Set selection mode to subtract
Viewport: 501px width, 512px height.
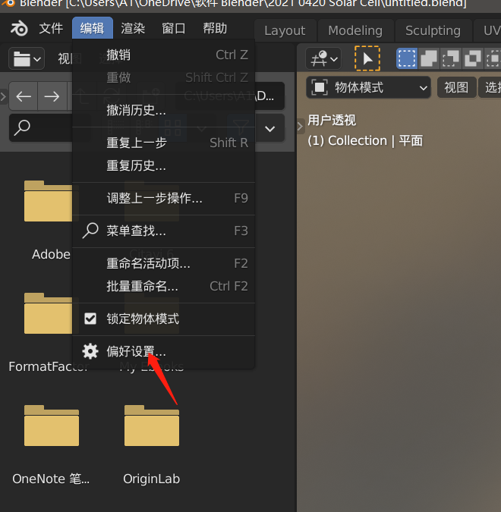pos(451,58)
